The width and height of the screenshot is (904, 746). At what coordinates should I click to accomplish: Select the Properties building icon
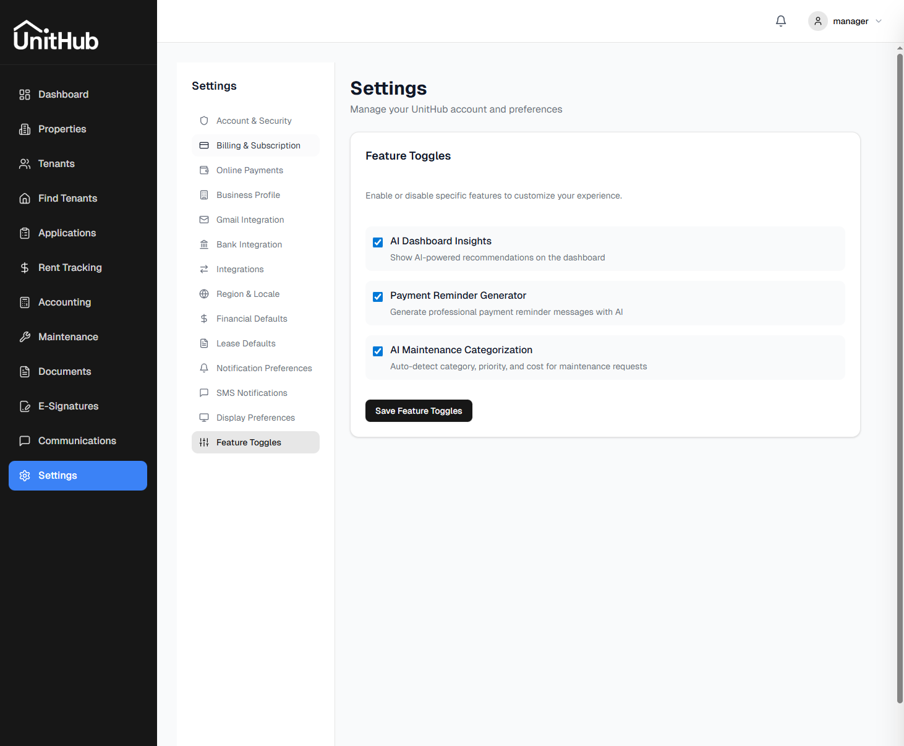click(x=25, y=129)
